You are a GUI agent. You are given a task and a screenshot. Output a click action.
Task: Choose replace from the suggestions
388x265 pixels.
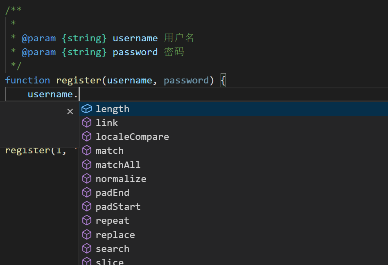115,235
